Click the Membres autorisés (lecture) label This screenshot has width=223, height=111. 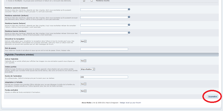16,8
